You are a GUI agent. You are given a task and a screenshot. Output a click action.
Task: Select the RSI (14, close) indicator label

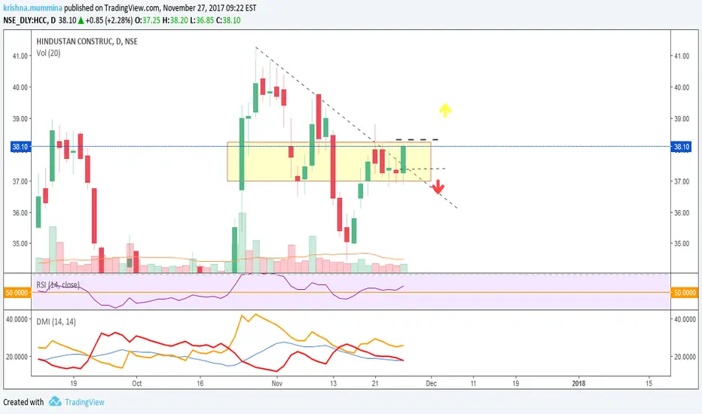click(58, 285)
